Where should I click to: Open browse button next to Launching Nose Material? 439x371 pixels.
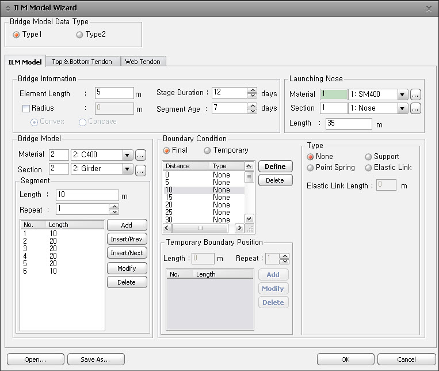[416, 94]
